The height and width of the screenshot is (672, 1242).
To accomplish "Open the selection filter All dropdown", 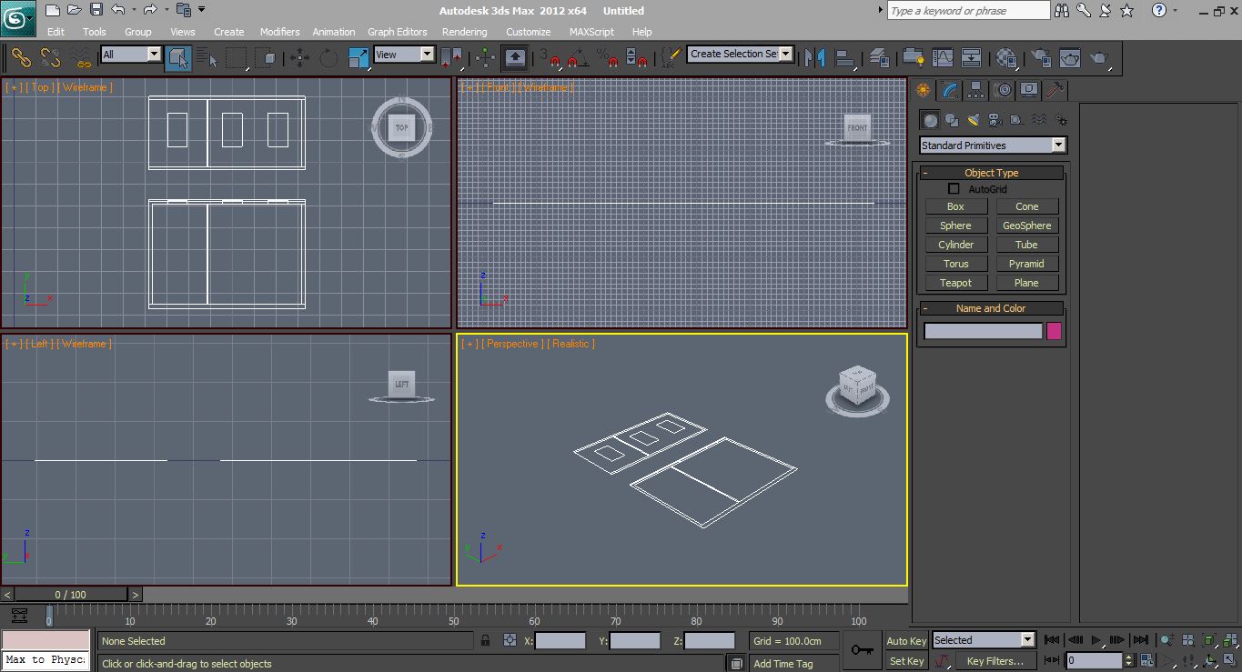I will pos(131,55).
